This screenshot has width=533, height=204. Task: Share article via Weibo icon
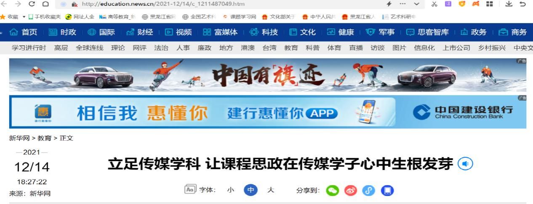(x=350, y=191)
